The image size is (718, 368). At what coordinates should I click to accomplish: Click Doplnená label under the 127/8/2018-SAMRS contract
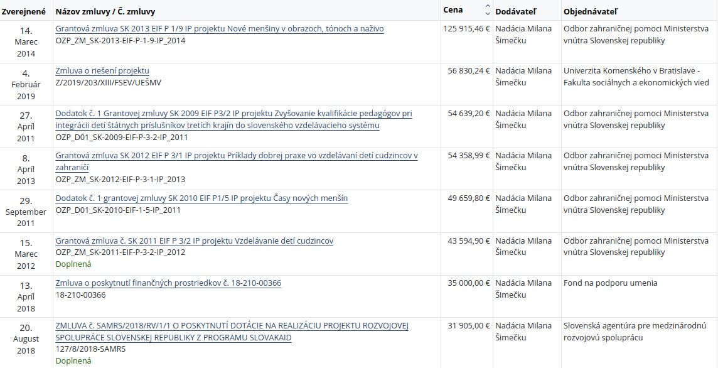[x=73, y=360]
